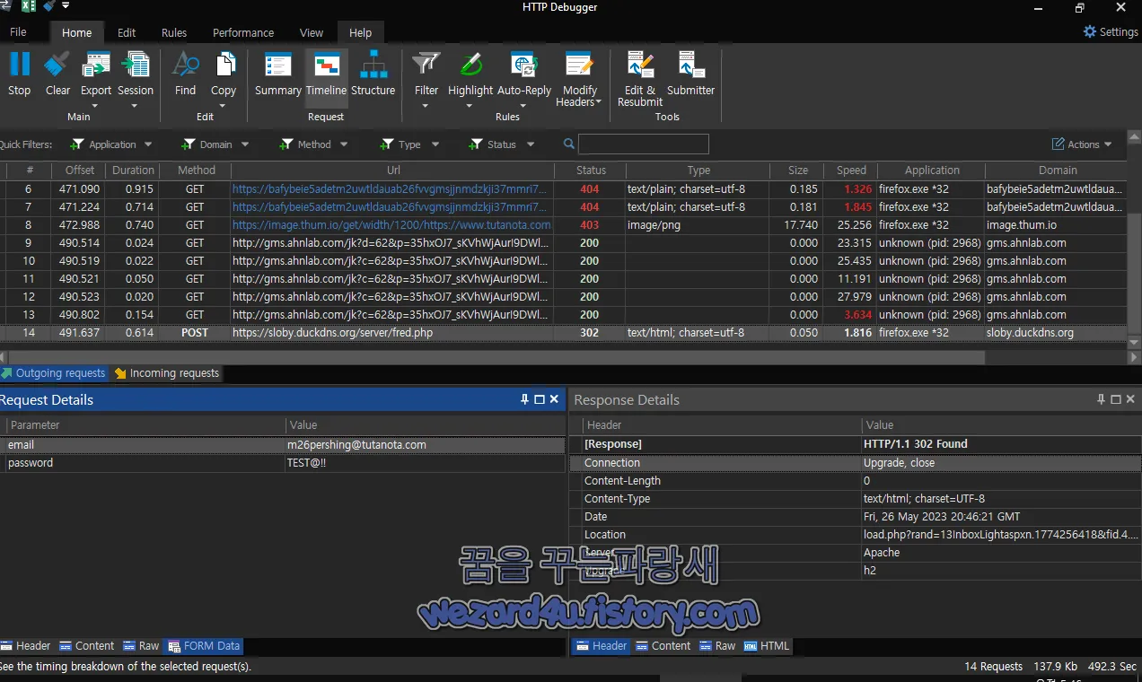Select the Location response header row
Image resolution: width=1142 pixels, height=682 pixels.
point(856,535)
